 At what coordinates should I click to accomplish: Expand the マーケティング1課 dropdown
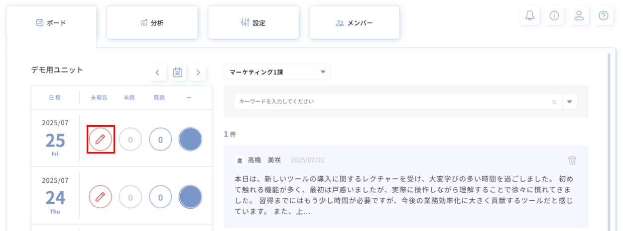[x=323, y=72]
